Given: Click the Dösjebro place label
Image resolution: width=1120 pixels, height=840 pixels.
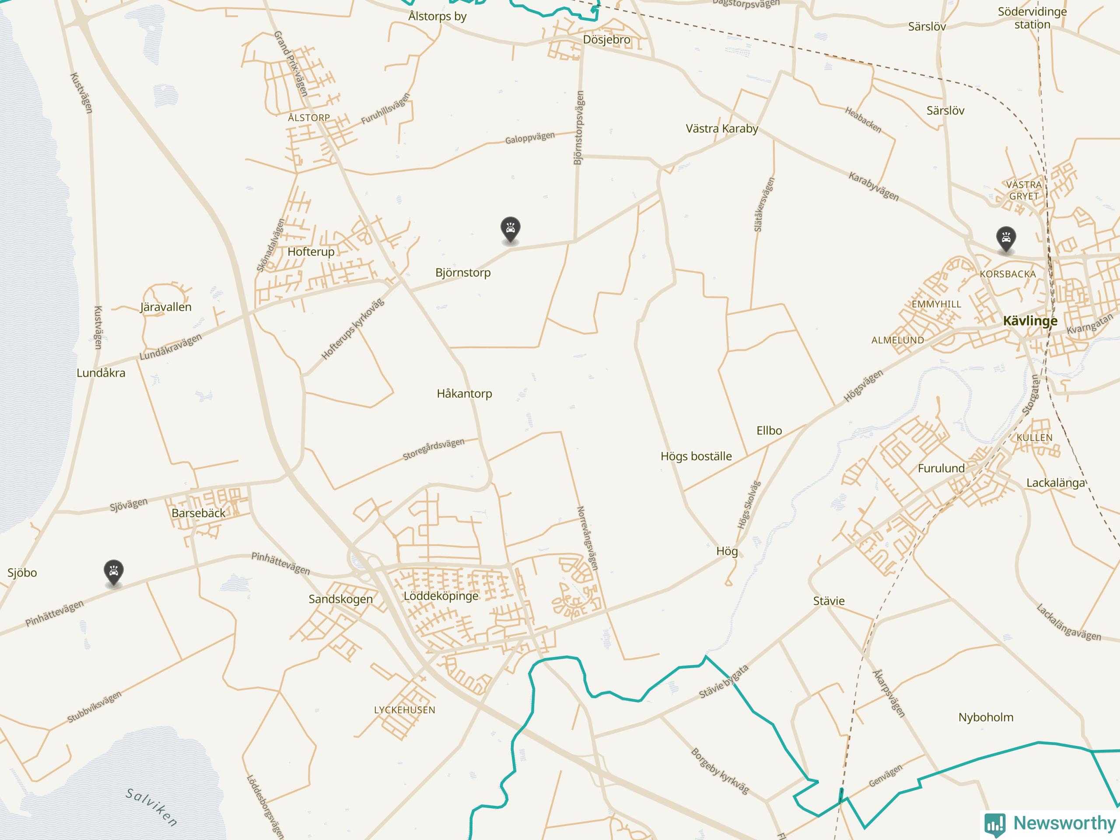Looking at the screenshot, I should pyautogui.click(x=606, y=39).
